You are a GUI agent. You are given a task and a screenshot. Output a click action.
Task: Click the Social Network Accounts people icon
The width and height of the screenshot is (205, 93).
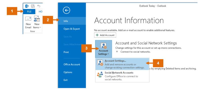(100, 75)
